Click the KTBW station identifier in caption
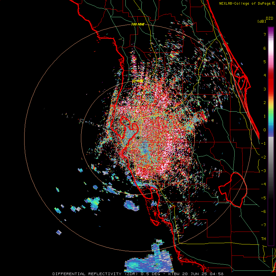Image resolution: width=276 pixels, height=276 pixels. coord(174,274)
